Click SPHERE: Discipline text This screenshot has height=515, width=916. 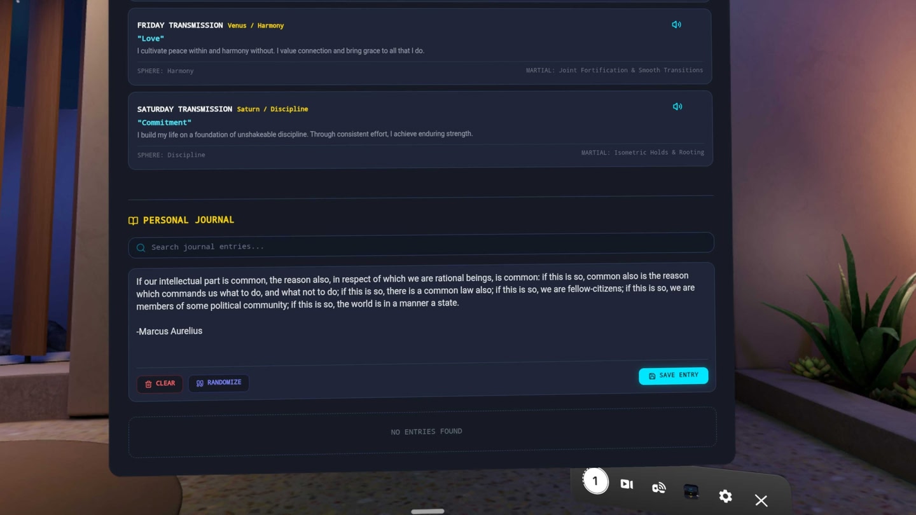[x=171, y=154]
